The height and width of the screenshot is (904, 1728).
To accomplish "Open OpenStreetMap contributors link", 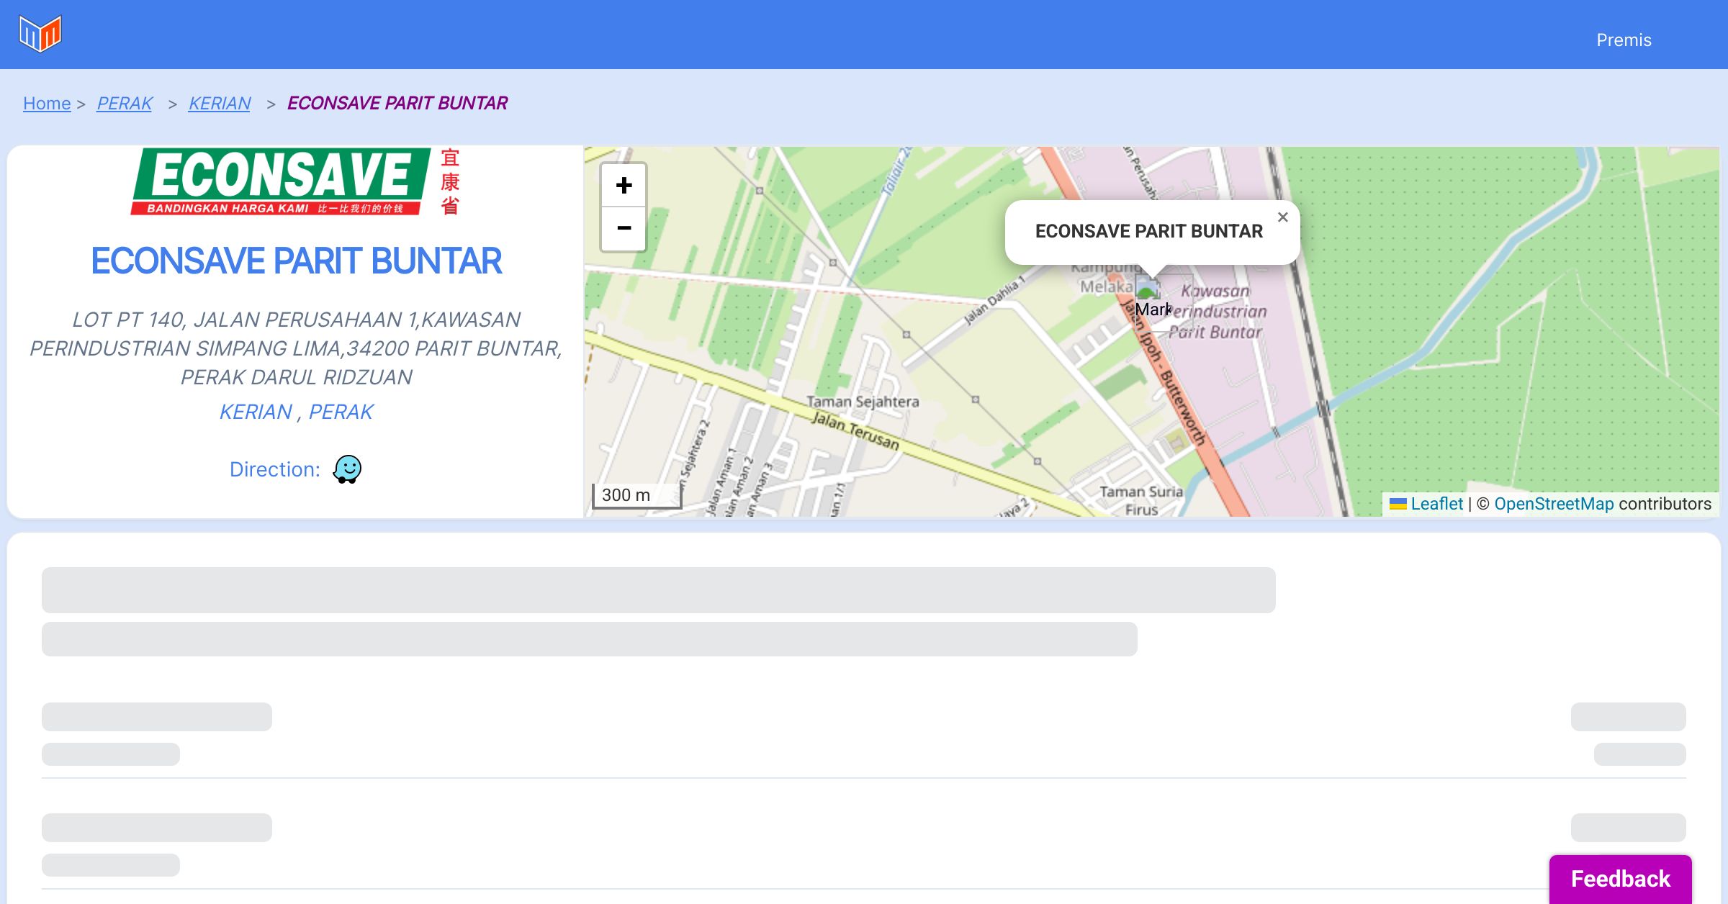I will (1553, 504).
